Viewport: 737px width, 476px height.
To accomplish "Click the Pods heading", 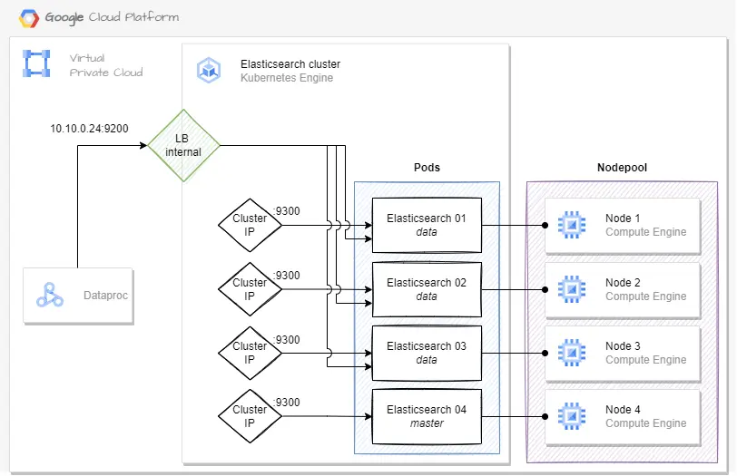I will 427,168.
